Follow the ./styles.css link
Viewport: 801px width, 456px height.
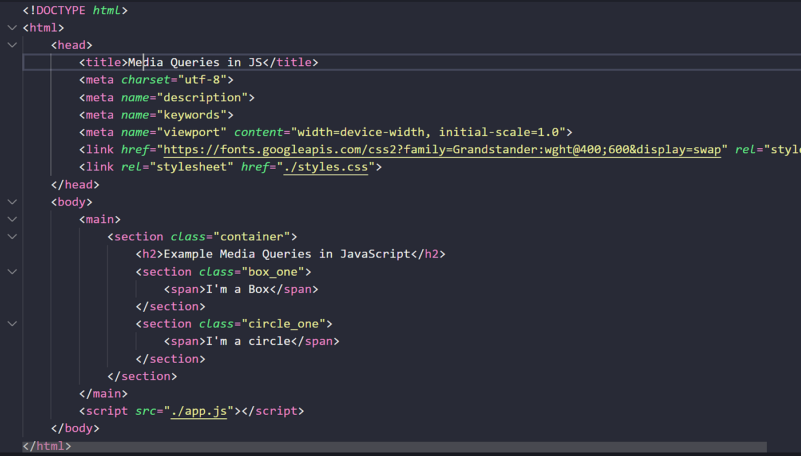click(x=326, y=166)
